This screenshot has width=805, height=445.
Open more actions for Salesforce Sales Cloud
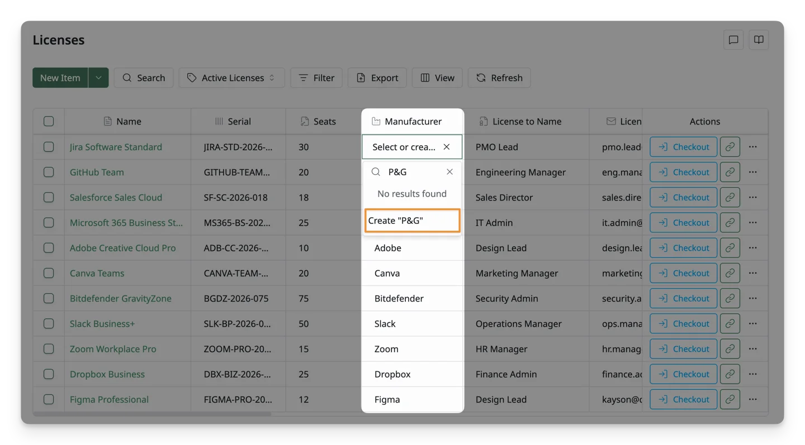(x=753, y=197)
